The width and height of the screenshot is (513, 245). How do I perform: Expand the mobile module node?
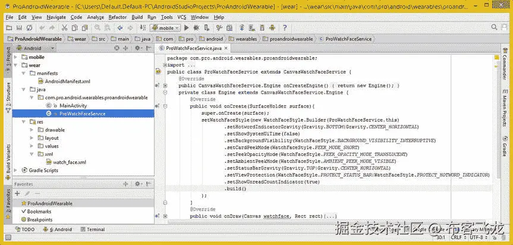pos(15,57)
